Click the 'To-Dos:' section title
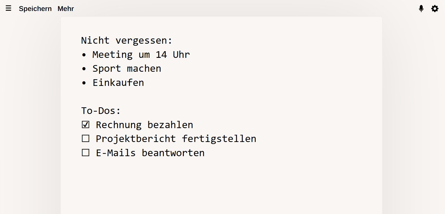The image size is (445, 214). 101,110
